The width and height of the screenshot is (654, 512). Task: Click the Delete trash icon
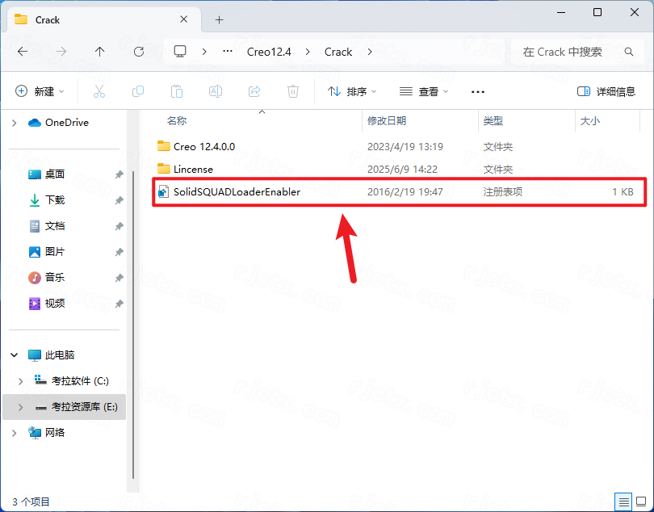pyautogui.click(x=293, y=91)
